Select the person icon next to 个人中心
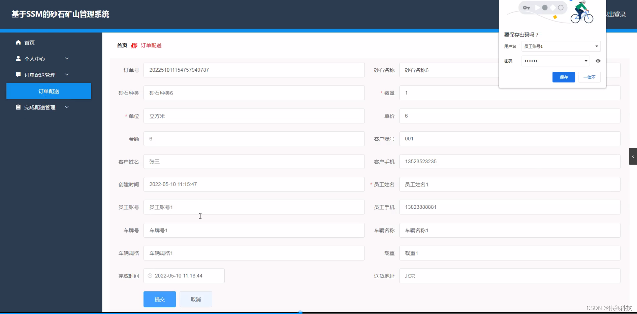637x314 pixels. pyautogui.click(x=18, y=58)
